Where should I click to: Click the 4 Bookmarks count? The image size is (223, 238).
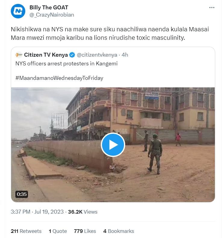(x=119, y=231)
